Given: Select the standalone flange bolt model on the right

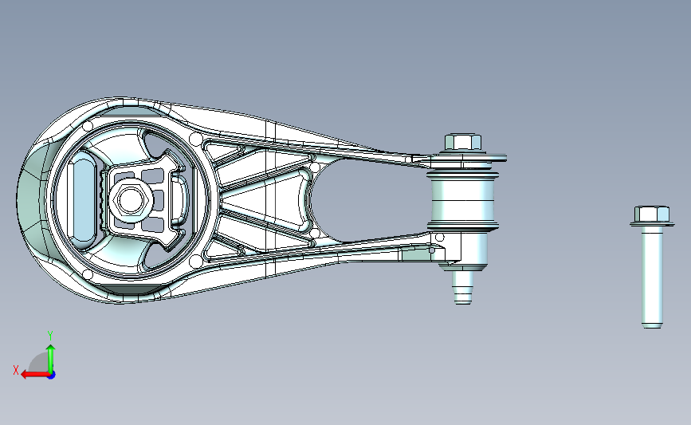Looking at the screenshot, I should 652,267.
